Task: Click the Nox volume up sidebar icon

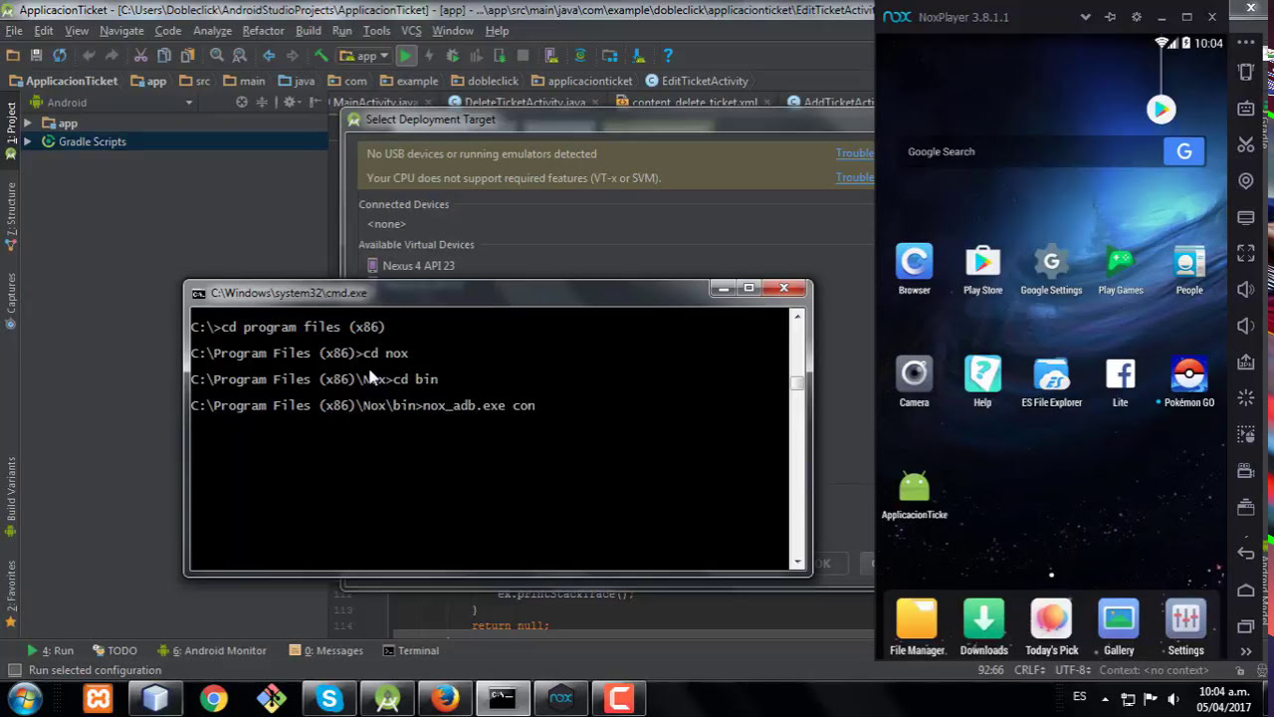Action: tap(1246, 290)
